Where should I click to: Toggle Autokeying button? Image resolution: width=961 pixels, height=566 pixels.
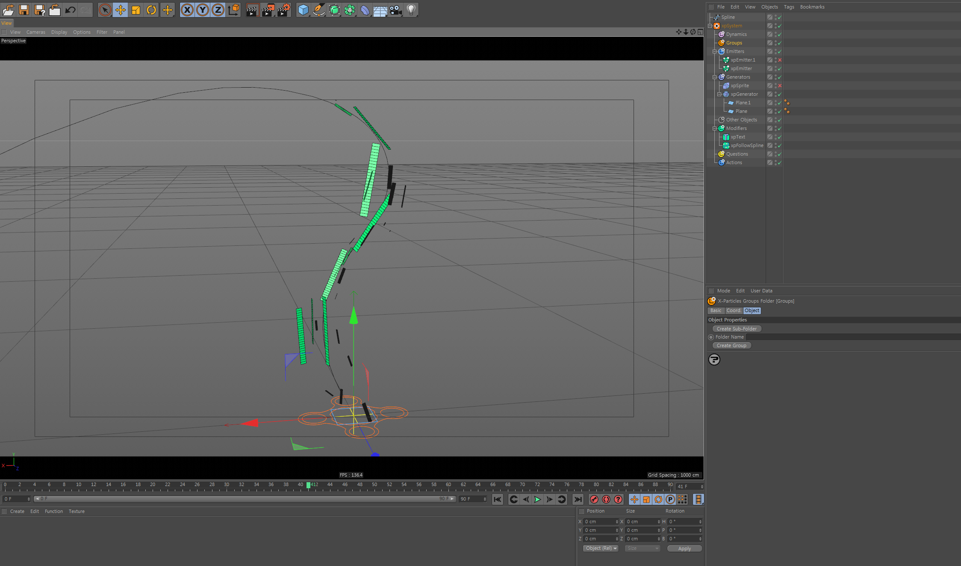(606, 499)
